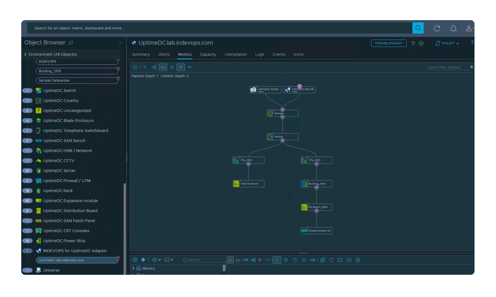Switch to the Capacity tab
Viewport: 496px width, 297px height.
click(208, 54)
